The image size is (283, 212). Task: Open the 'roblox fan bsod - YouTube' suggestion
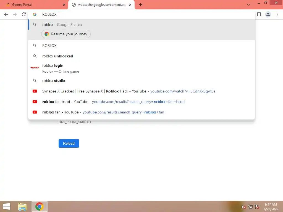(x=141, y=102)
